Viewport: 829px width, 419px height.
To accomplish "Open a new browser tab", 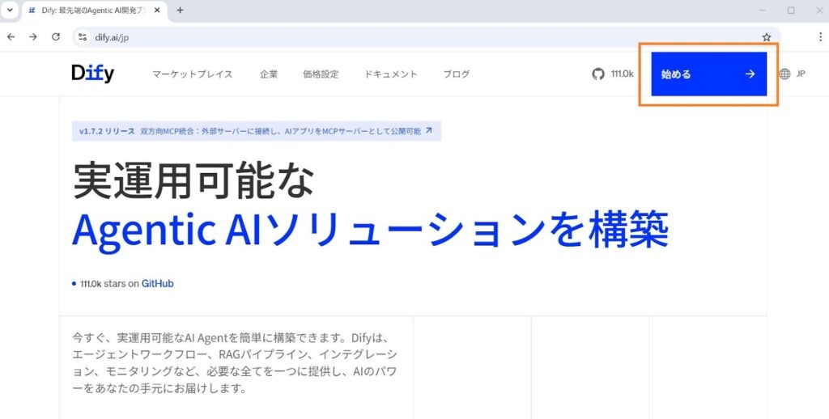I will [180, 11].
